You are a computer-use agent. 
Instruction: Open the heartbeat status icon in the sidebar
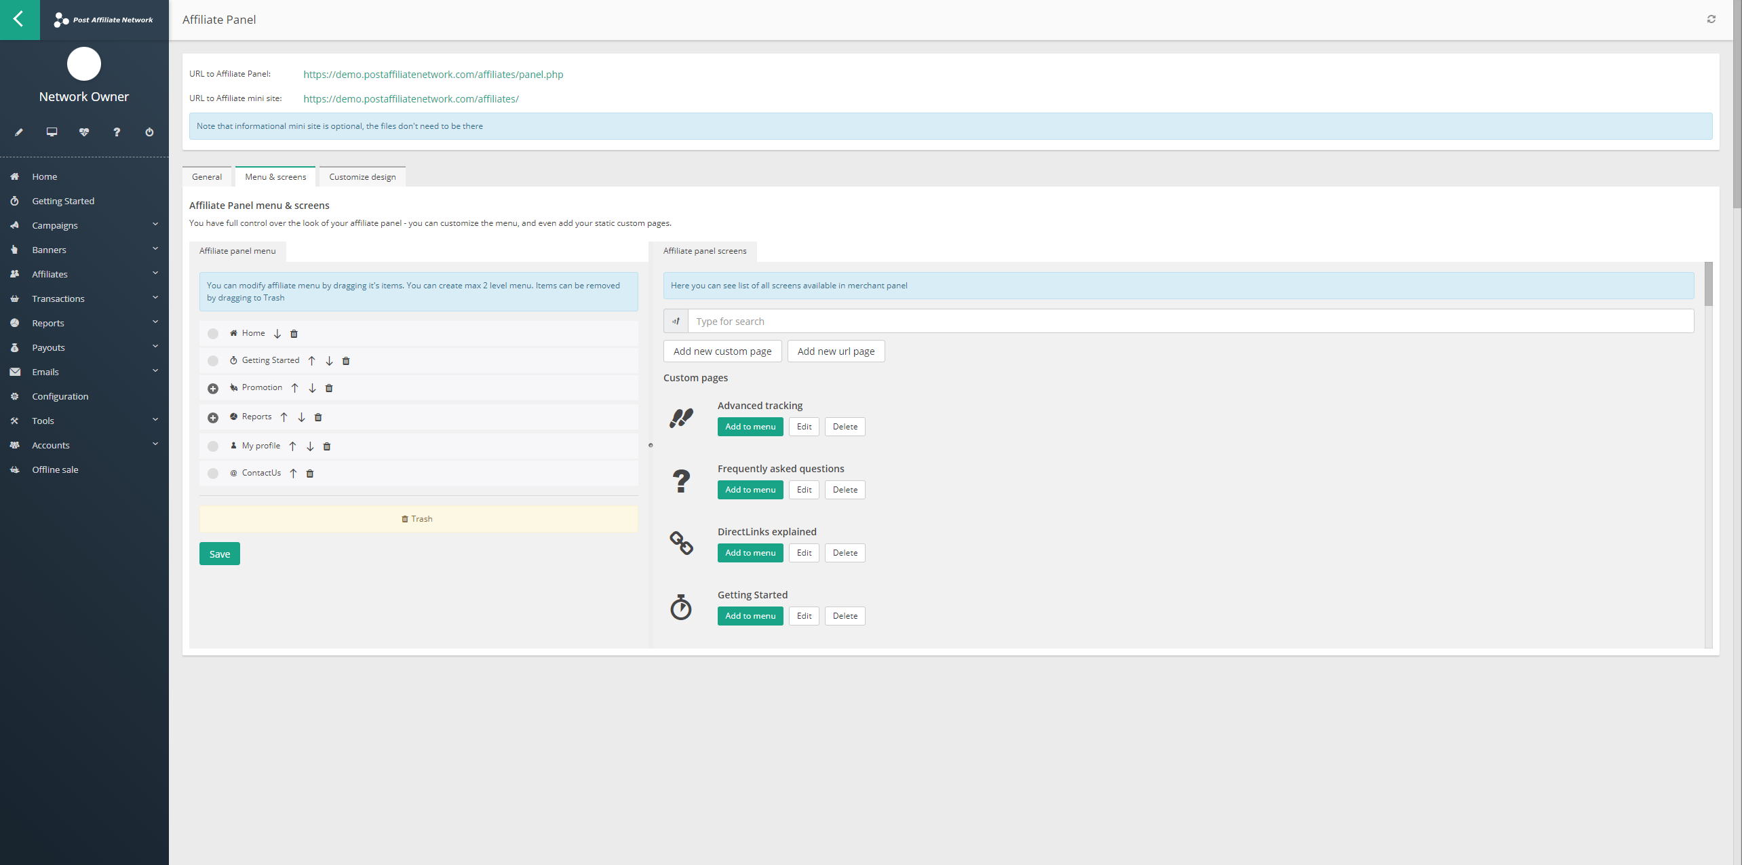tap(83, 132)
